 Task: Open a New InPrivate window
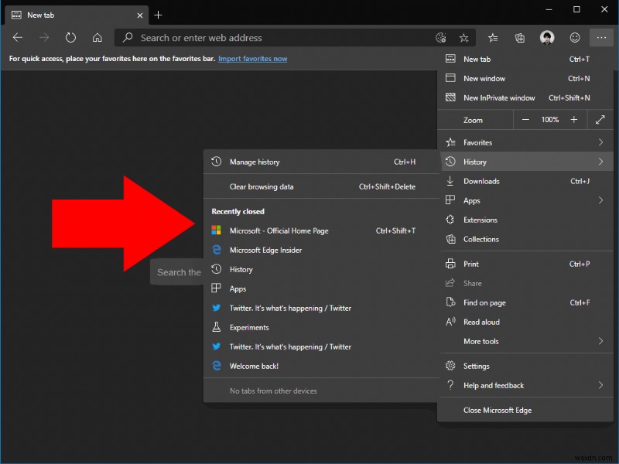pos(499,97)
